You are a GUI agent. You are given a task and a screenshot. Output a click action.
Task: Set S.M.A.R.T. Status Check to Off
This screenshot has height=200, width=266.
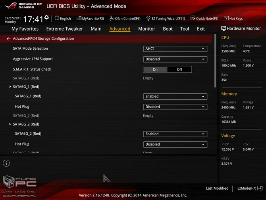point(179,69)
